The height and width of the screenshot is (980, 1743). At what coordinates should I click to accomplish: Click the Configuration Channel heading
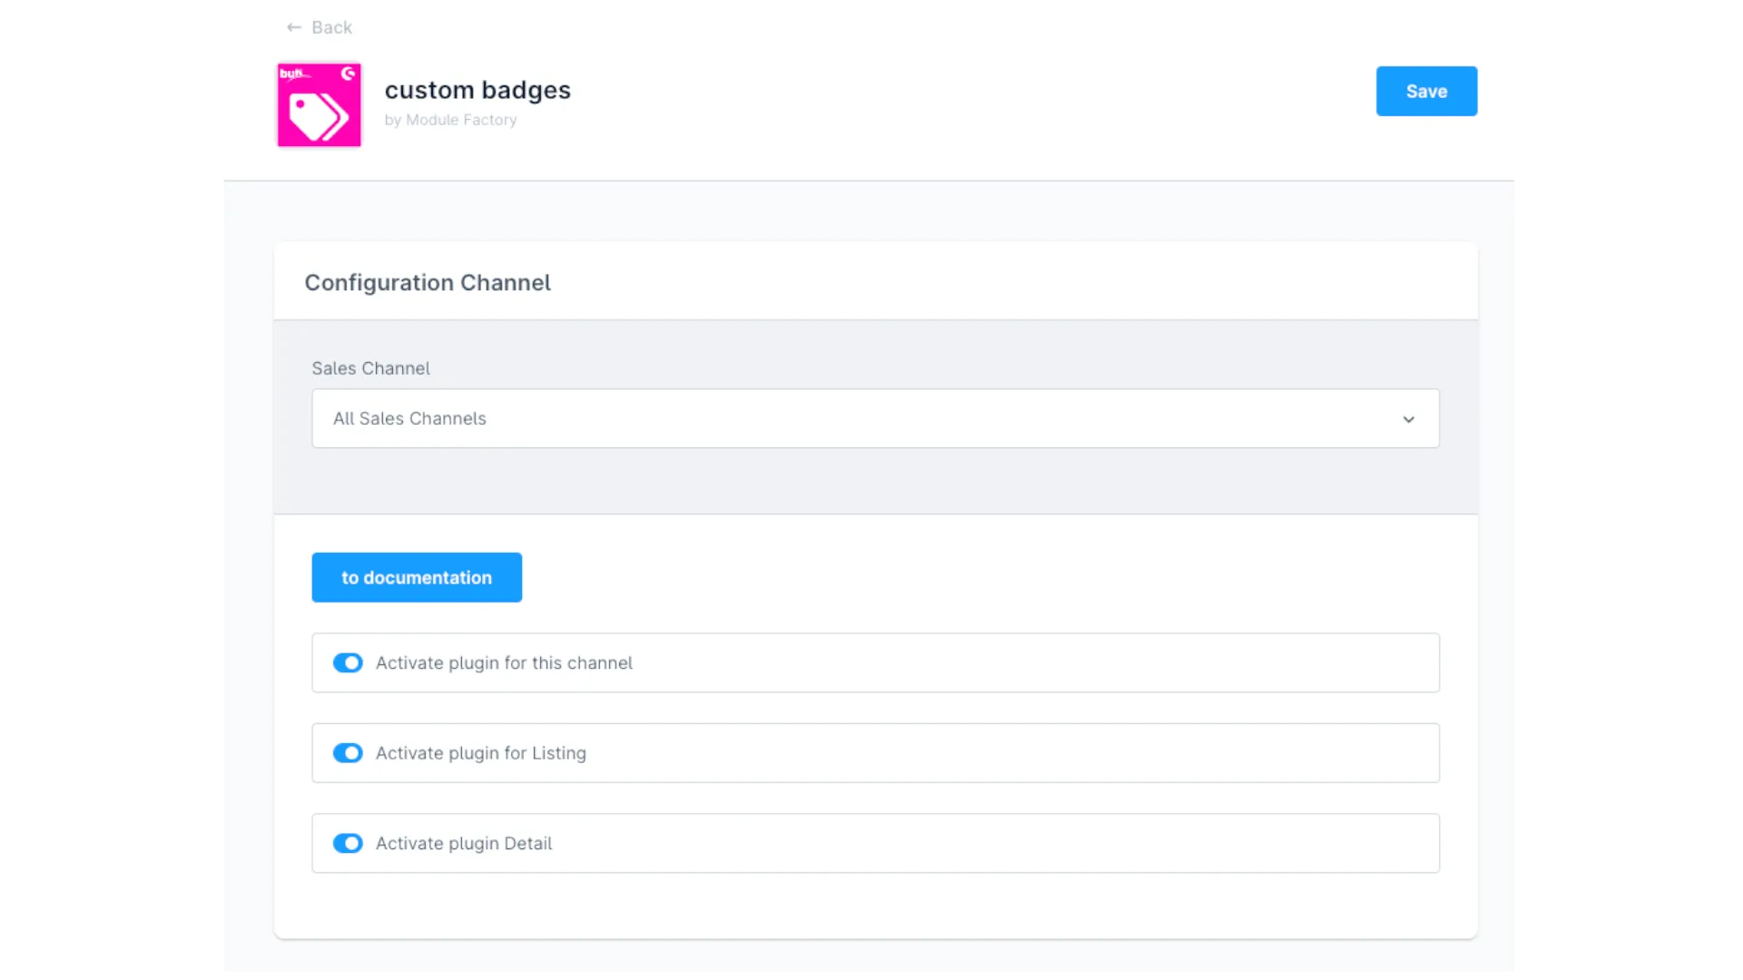(427, 282)
